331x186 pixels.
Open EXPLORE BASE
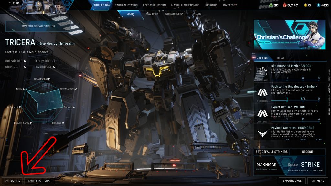293,181
